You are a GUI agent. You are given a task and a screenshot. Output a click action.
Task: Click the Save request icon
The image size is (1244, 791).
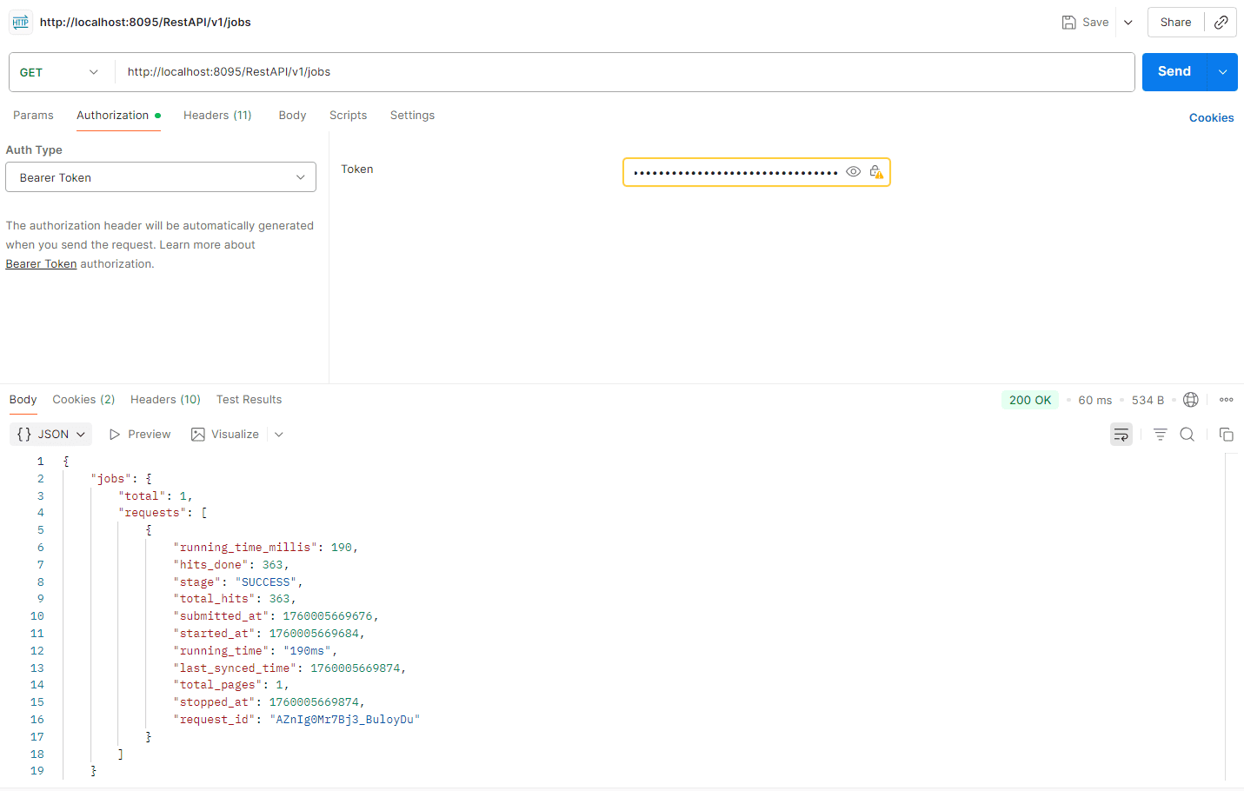tap(1069, 22)
